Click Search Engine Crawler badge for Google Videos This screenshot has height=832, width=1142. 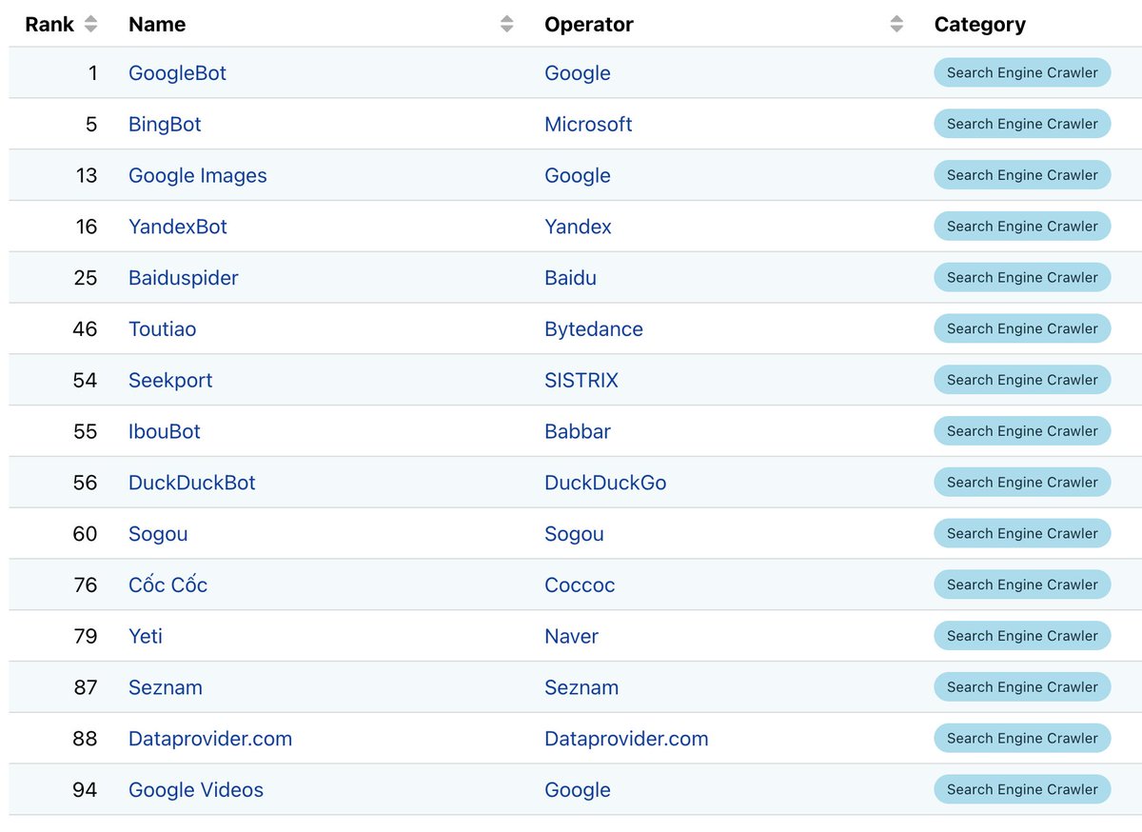coord(1022,789)
